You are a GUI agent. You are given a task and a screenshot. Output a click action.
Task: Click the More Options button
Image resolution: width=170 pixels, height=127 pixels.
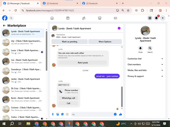[105, 42]
